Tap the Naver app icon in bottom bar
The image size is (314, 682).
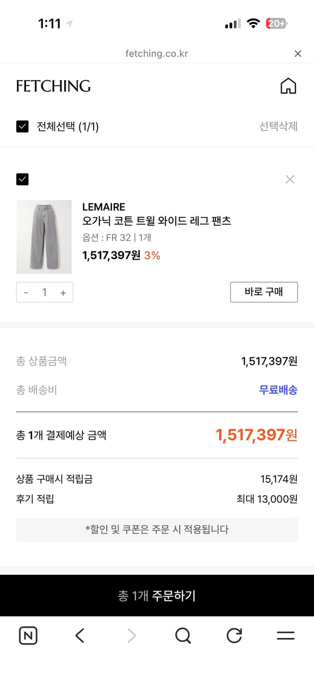pyautogui.click(x=27, y=636)
